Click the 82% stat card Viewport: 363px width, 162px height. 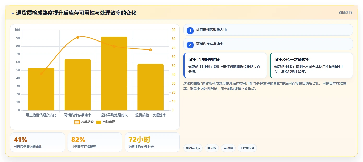[x=95, y=142]
